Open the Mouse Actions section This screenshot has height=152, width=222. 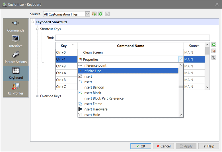[16, 58]
